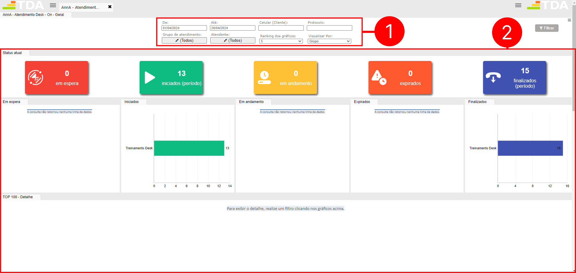
Task: Click the 'no data' message in Expirados panel
Action: pyautogui.click(x=407, y=112)
